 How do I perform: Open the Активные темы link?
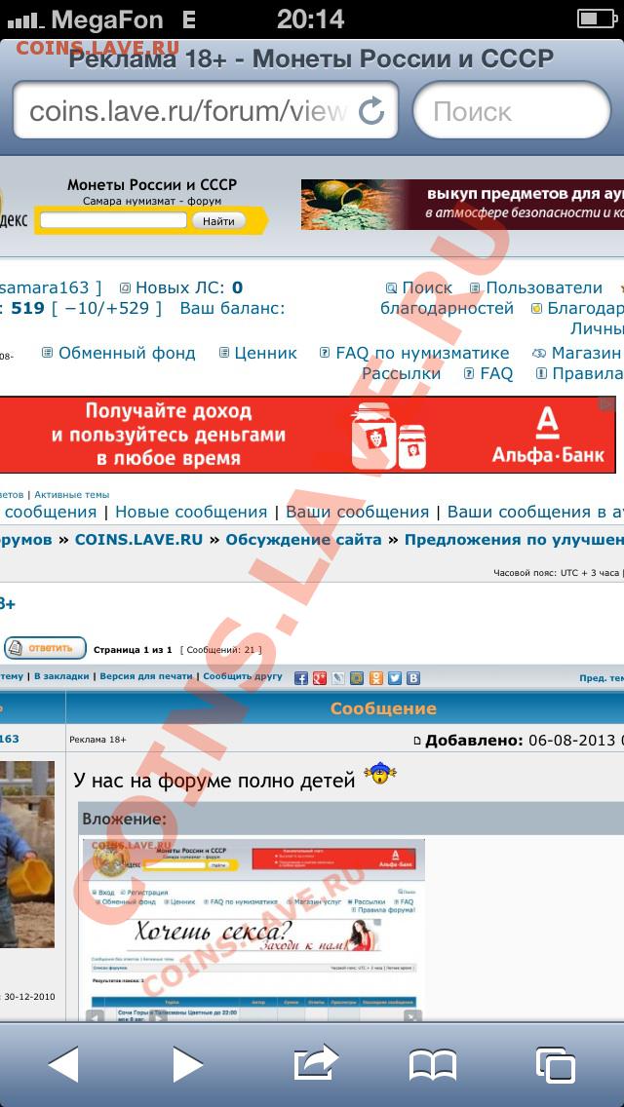[72, 495]
